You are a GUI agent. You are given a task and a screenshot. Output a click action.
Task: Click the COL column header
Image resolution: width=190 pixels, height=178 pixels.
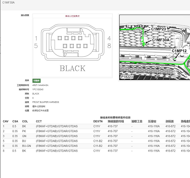pos(25,121)
